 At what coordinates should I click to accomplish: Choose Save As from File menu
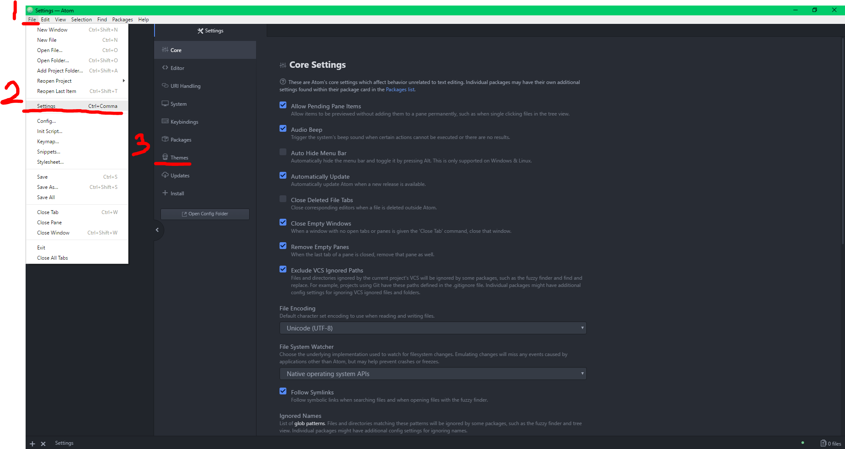(x=48, y=187)
